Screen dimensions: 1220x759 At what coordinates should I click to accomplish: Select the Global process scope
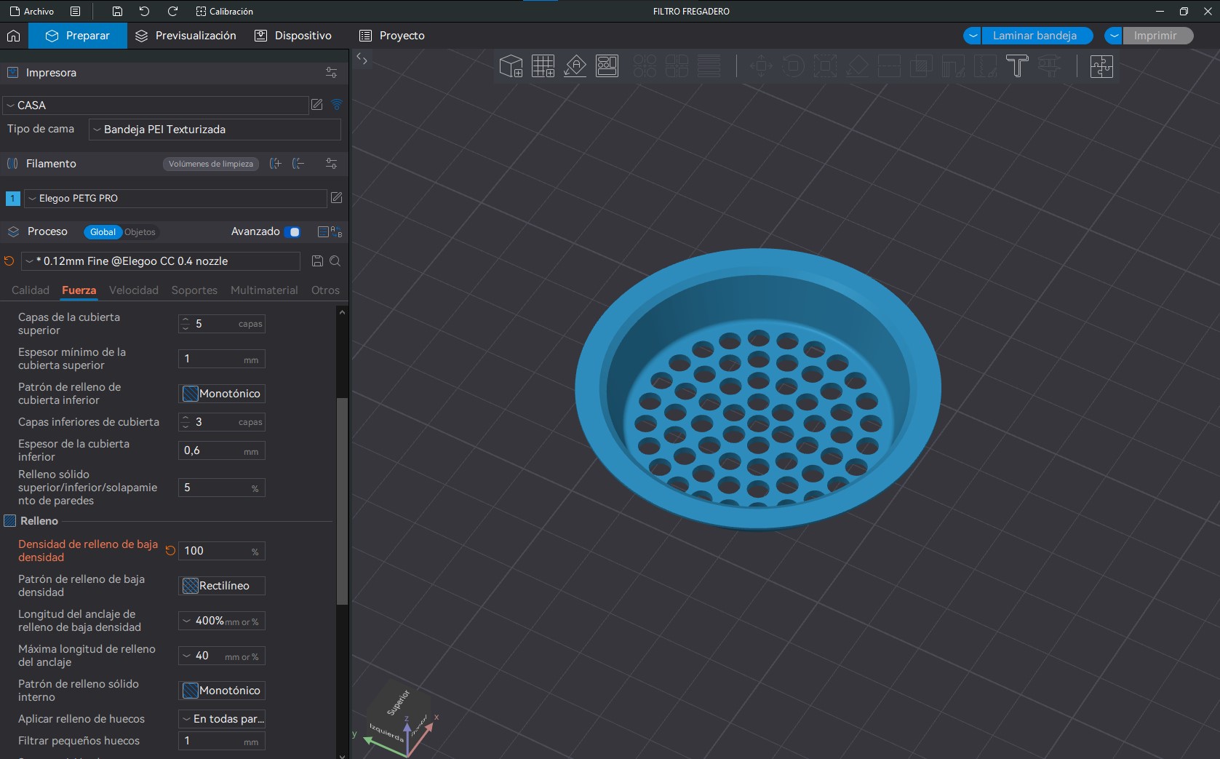(x=103, y=232)
